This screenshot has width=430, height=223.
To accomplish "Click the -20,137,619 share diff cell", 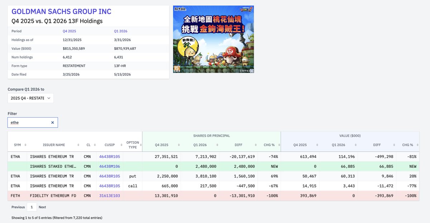I will (238, 157).
